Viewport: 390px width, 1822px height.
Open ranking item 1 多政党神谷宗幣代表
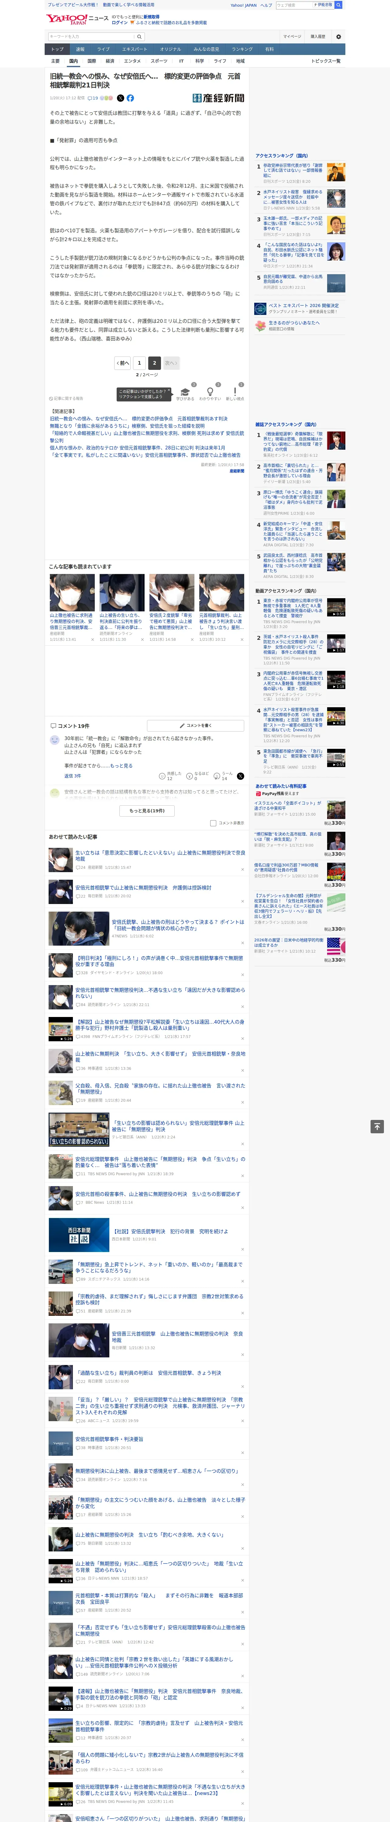pos(293,170)
